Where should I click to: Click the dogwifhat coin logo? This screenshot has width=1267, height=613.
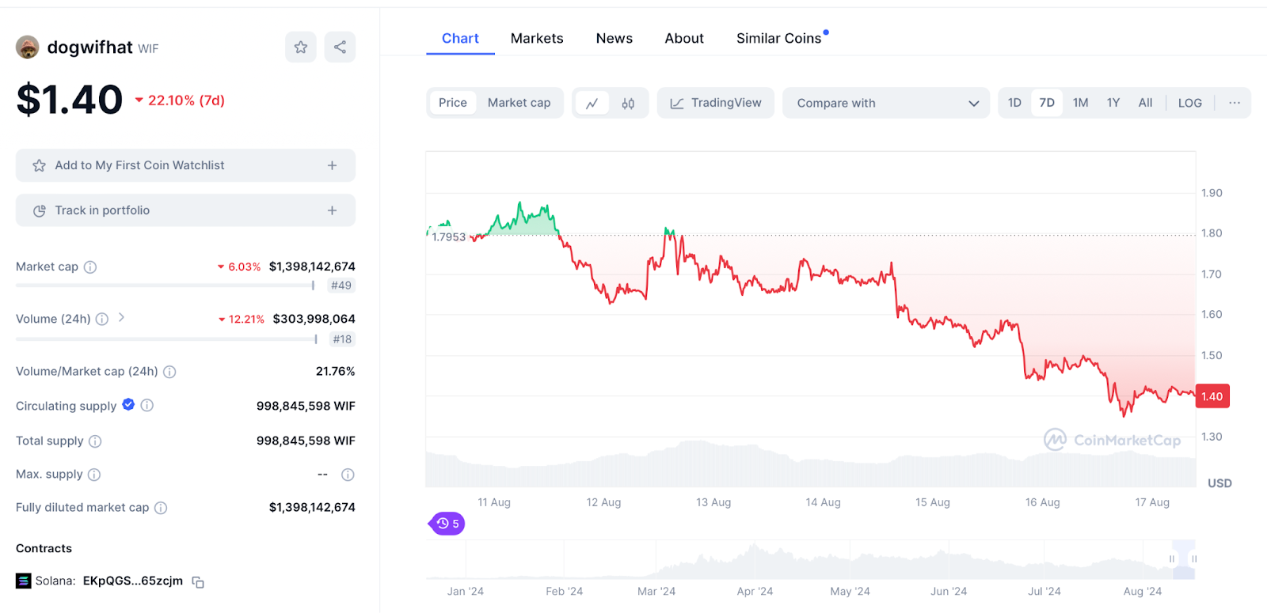pyautogui.click(x=28, y=47)
